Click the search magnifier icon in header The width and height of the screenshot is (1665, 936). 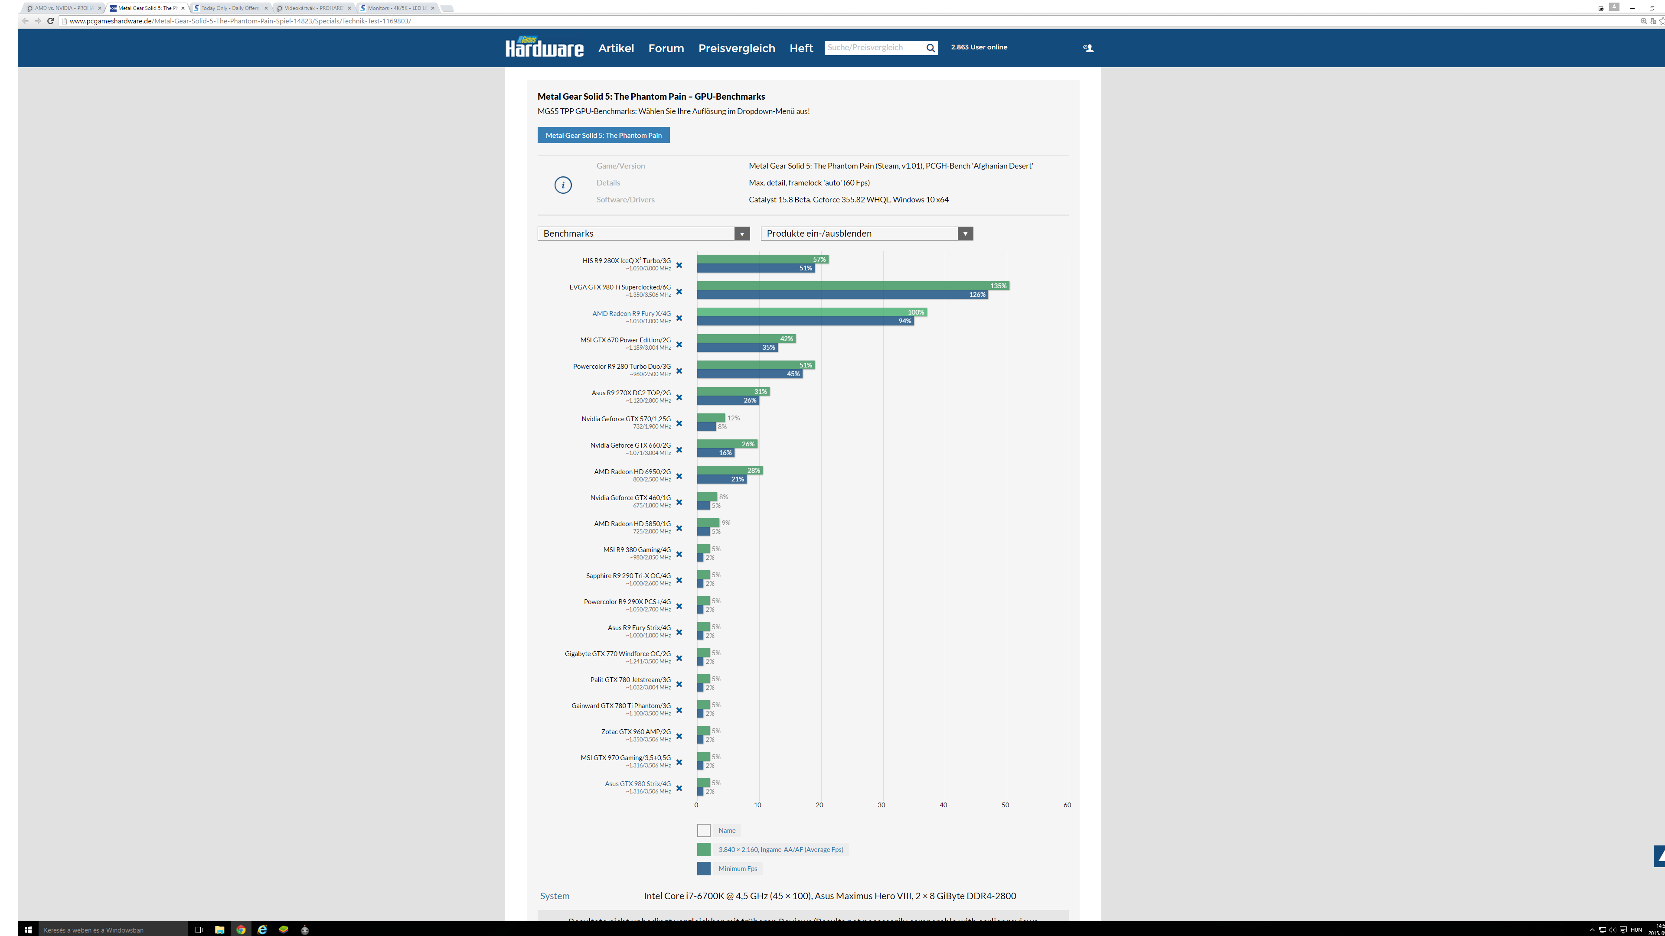pyautogui.click(x=930, y=48)
